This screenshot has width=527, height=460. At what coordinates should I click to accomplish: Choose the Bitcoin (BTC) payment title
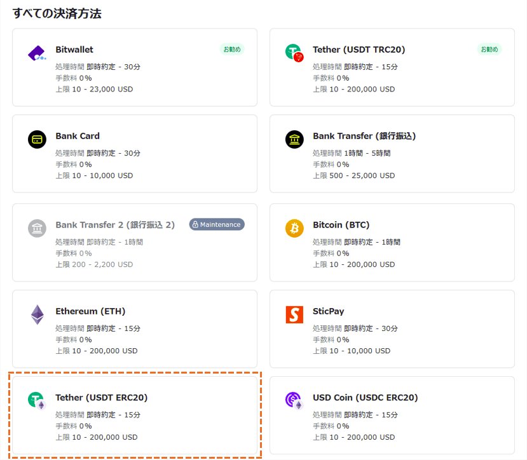pos(341,225)
